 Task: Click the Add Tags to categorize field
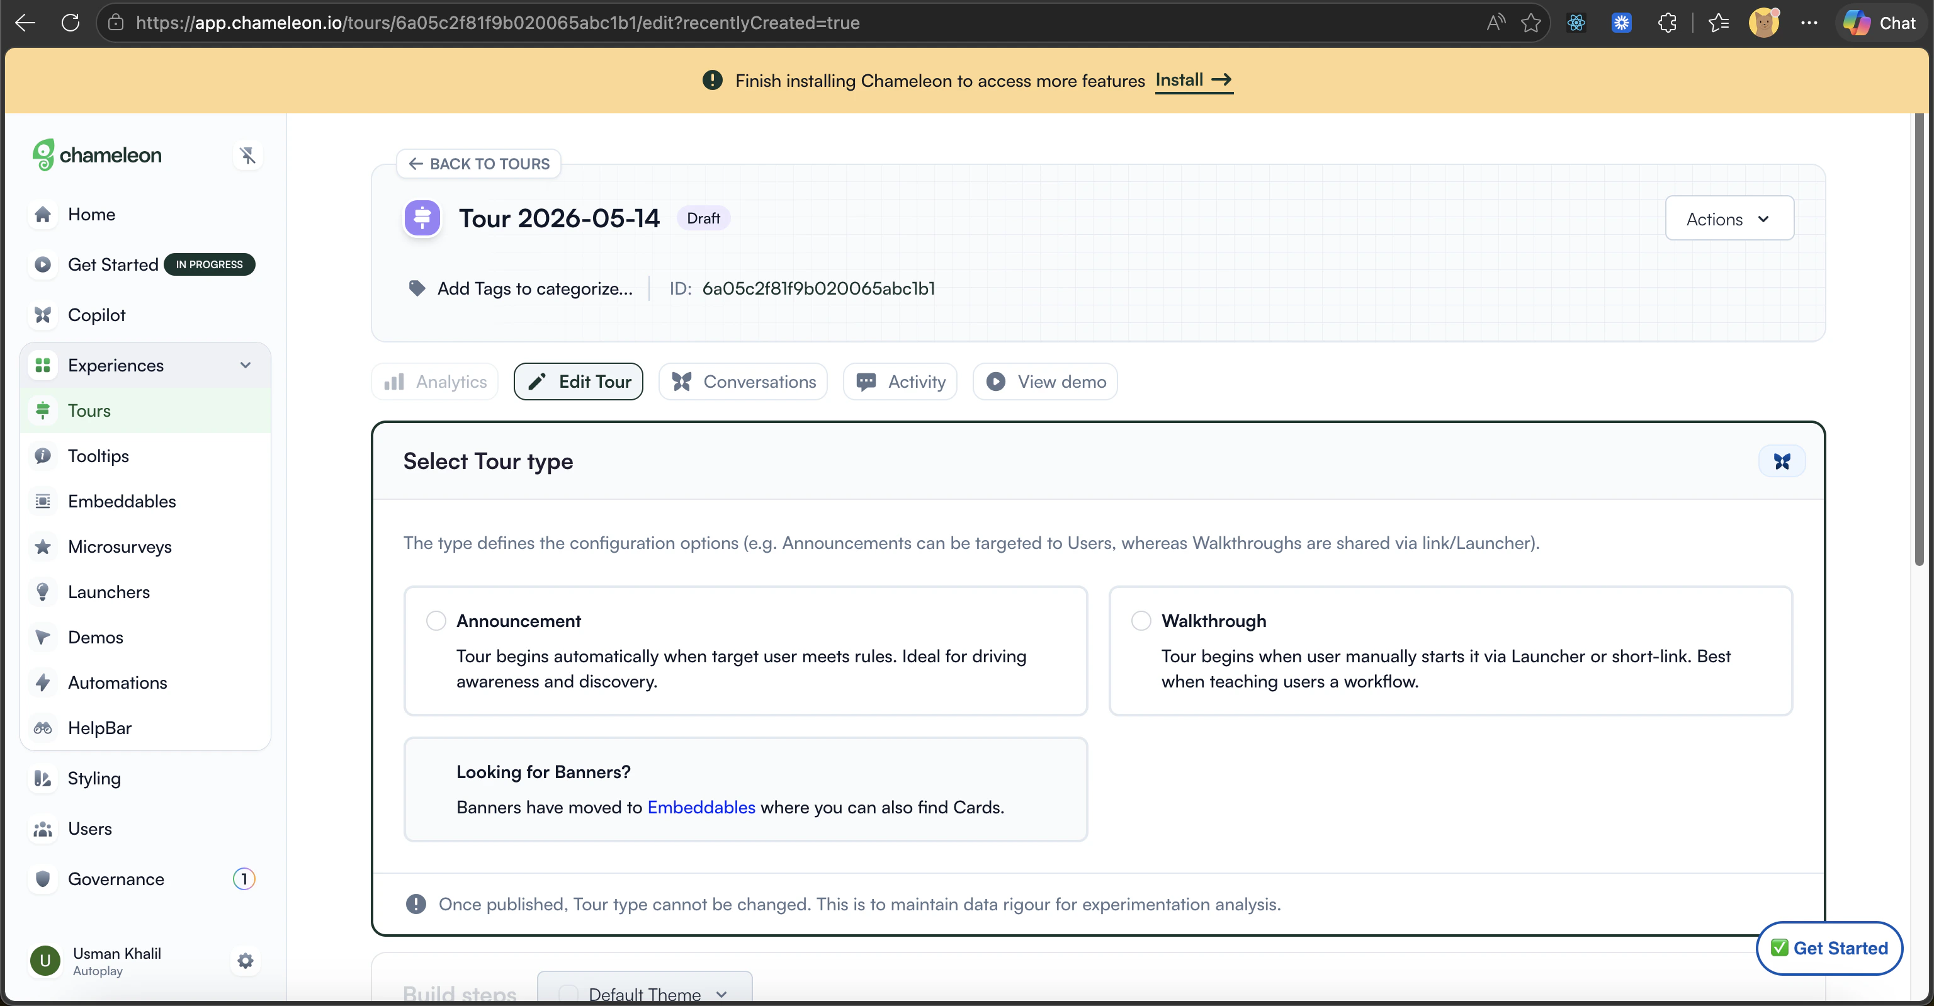point(534,288)
